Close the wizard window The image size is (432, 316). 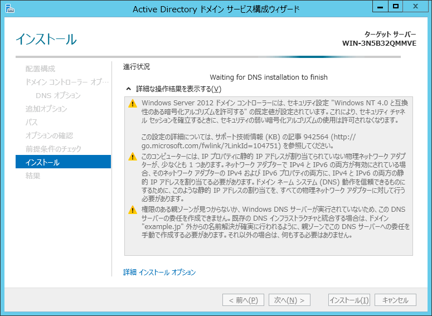point(415,6)
